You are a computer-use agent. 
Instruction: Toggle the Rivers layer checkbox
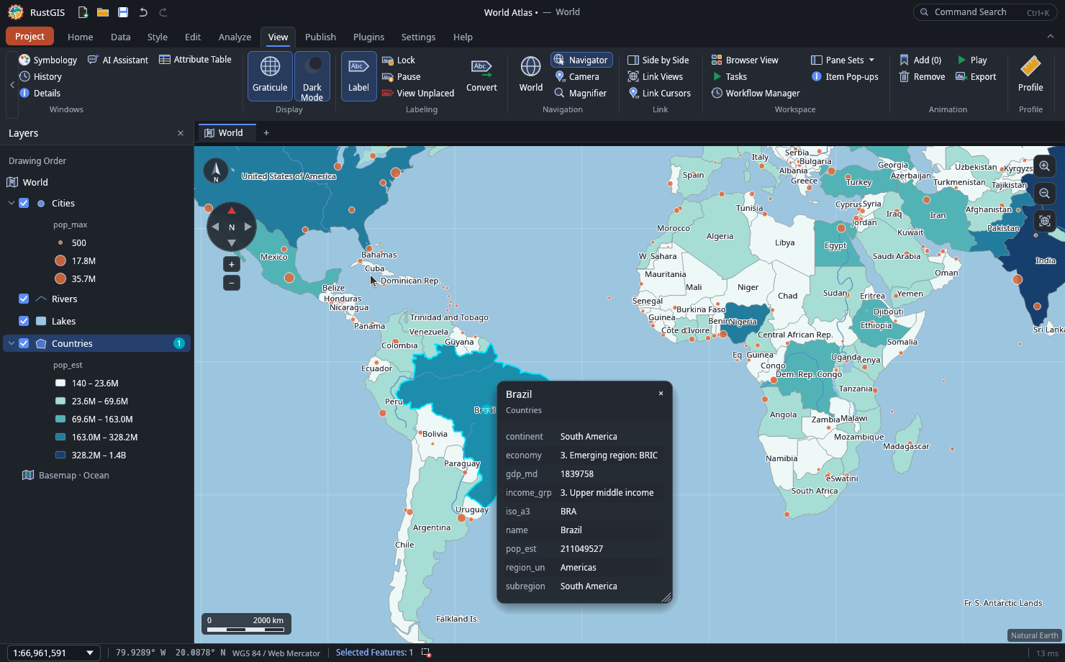[24, 299]
